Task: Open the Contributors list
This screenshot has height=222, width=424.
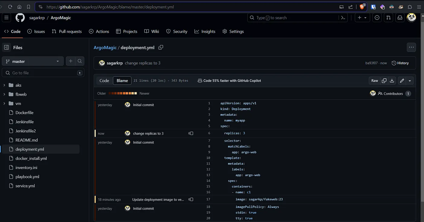Action: click(x=394, y=93)
